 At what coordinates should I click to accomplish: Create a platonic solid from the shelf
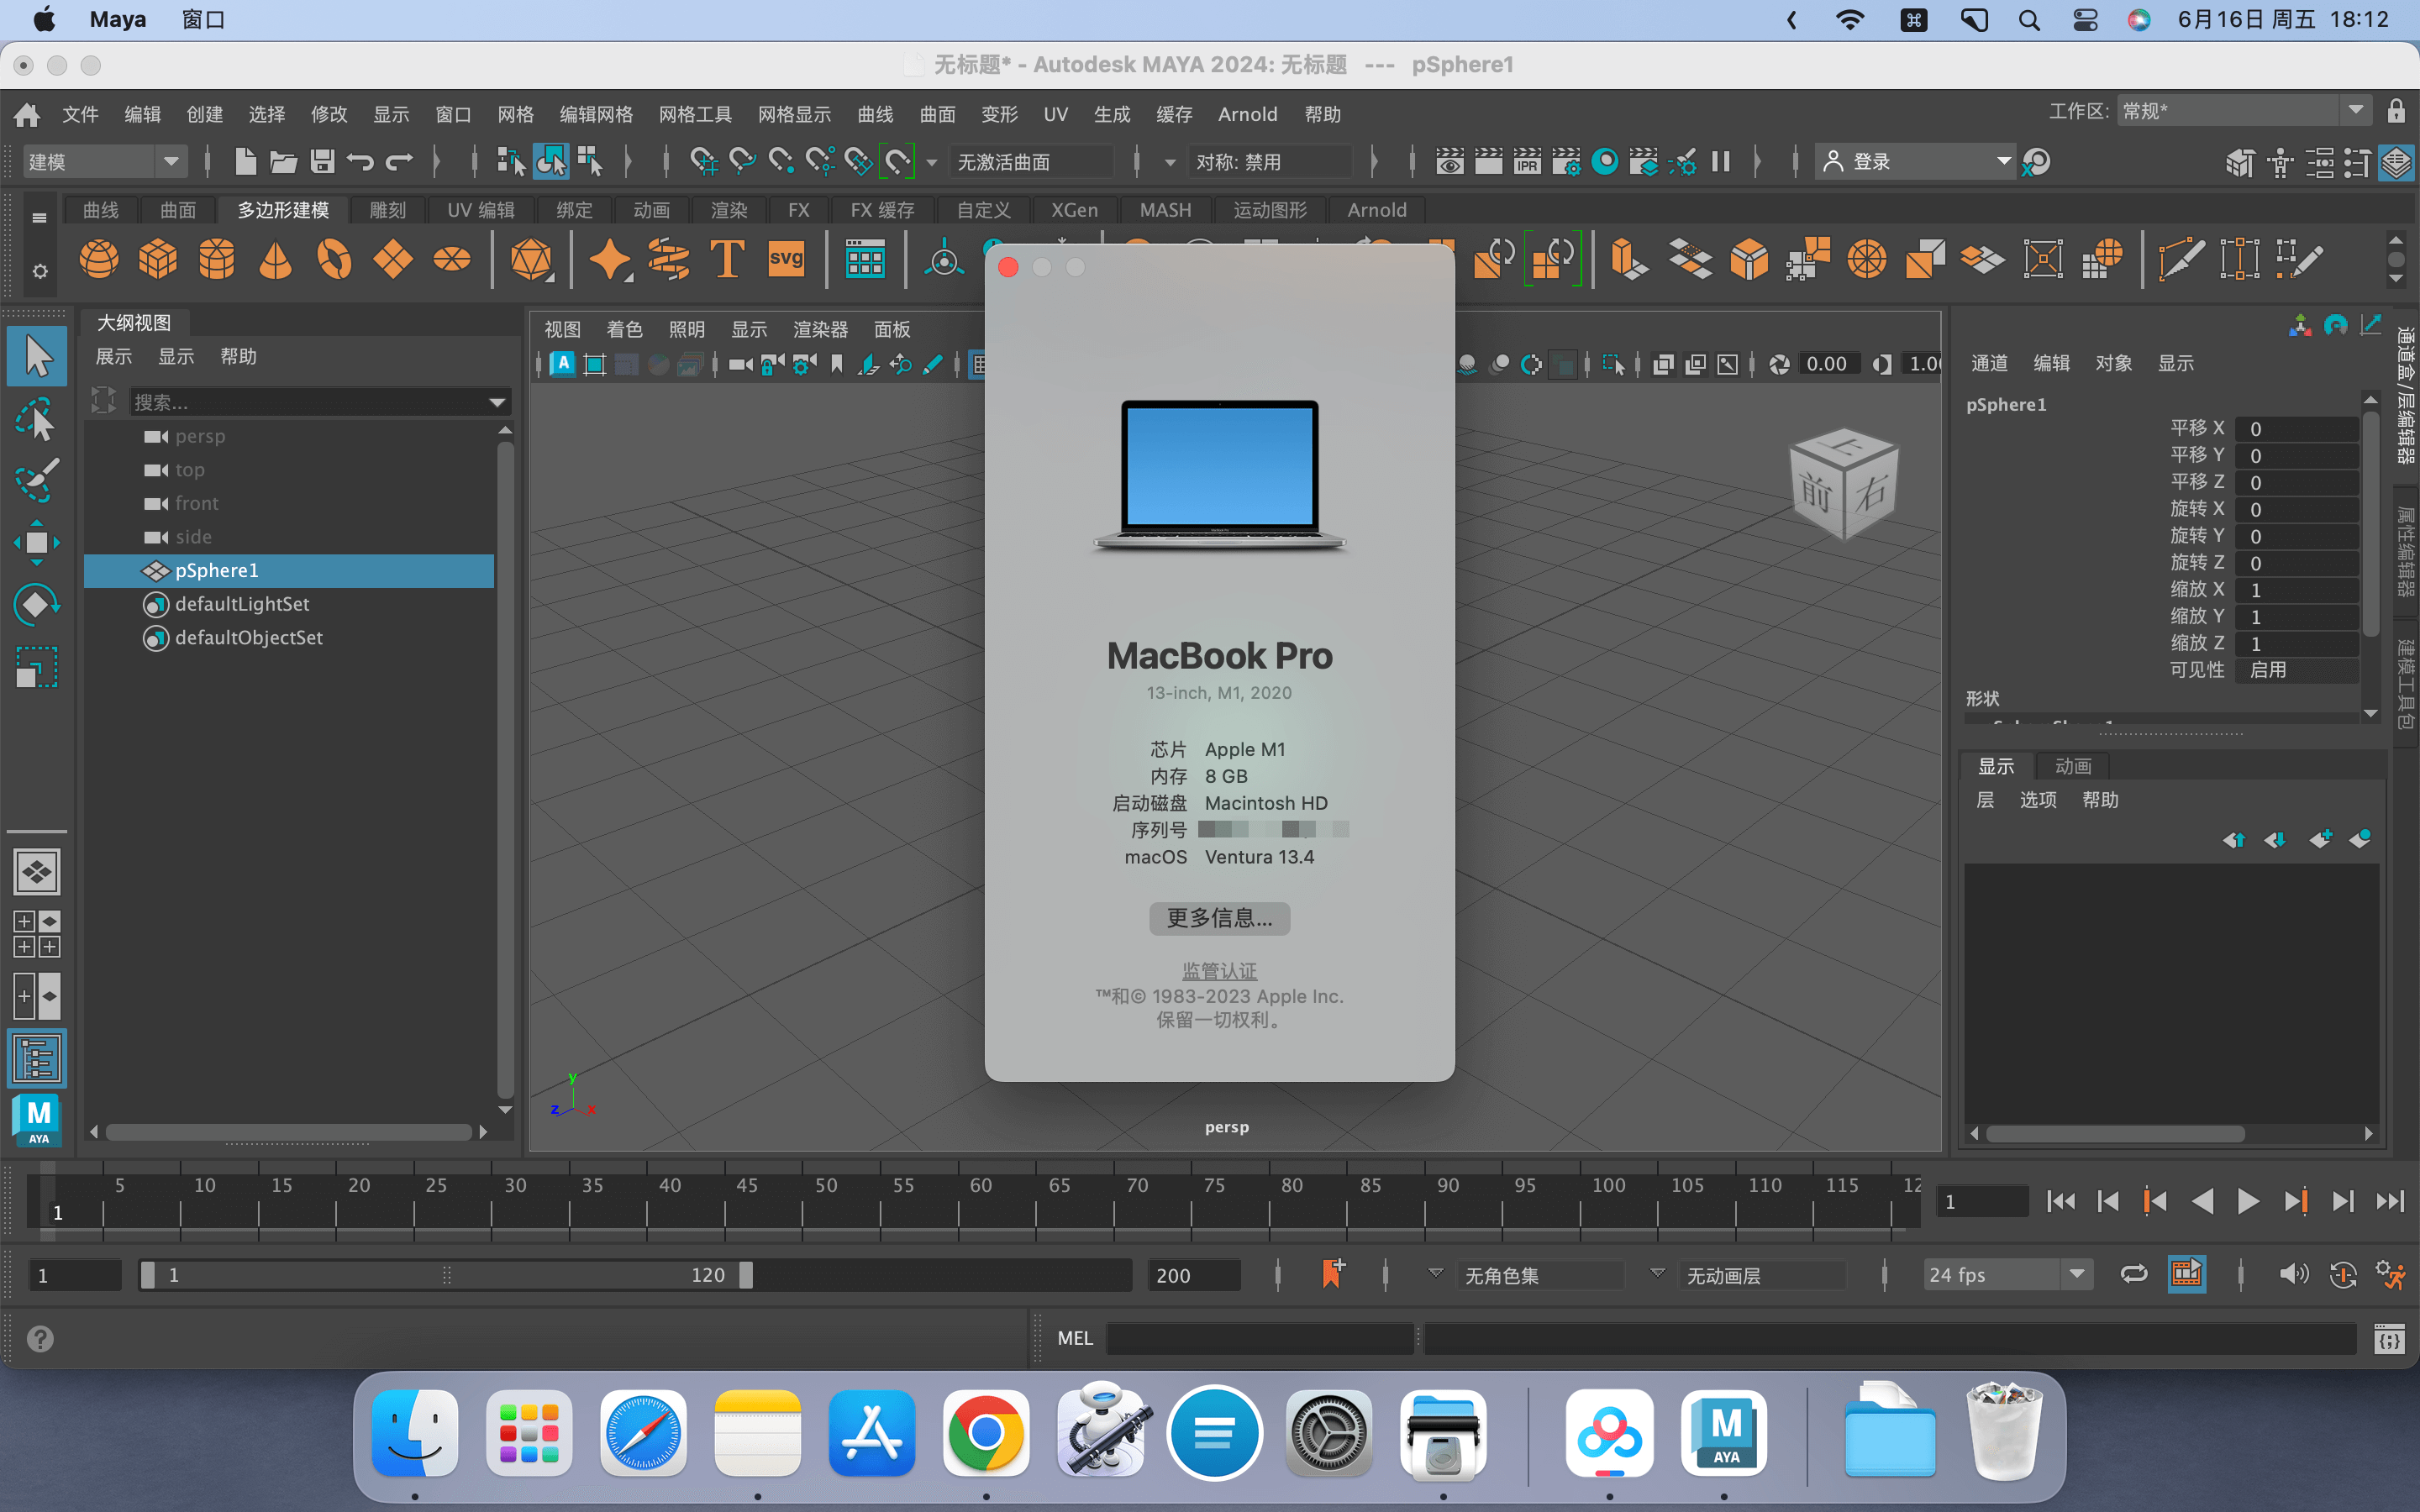pyautogui.click(x=531, y=260)
